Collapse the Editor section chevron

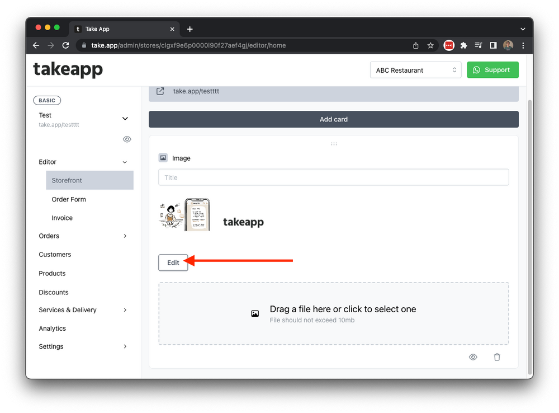coord(125,162)
